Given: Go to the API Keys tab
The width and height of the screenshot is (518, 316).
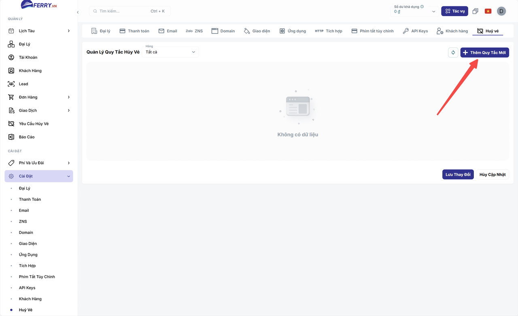Looking at the screenshot, I should (x=415, y=31).
